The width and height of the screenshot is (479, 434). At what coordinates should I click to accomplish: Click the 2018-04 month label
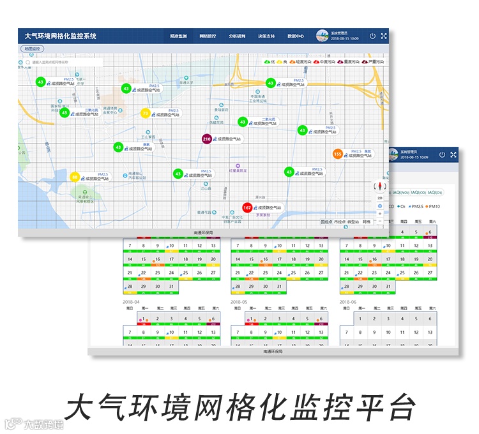point(131,302)
